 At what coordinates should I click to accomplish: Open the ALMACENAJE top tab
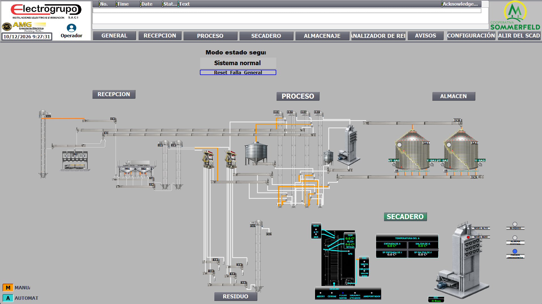click(x=322, y=36)
